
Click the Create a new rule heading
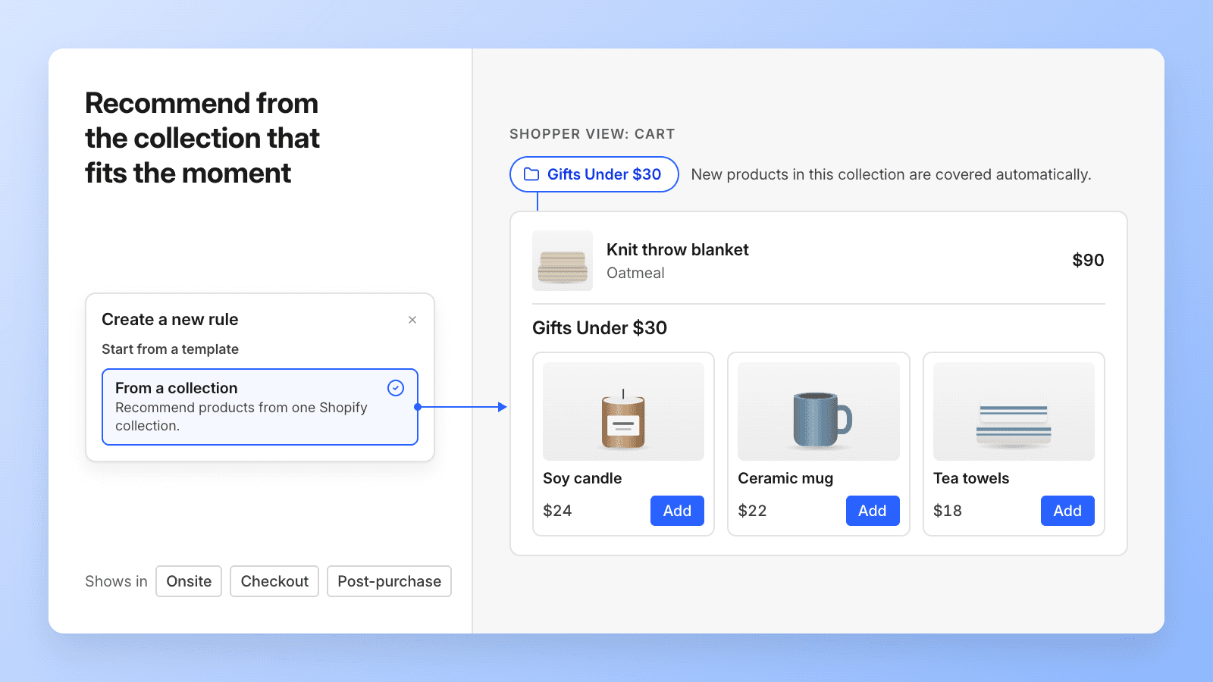(x=170, y=320)
